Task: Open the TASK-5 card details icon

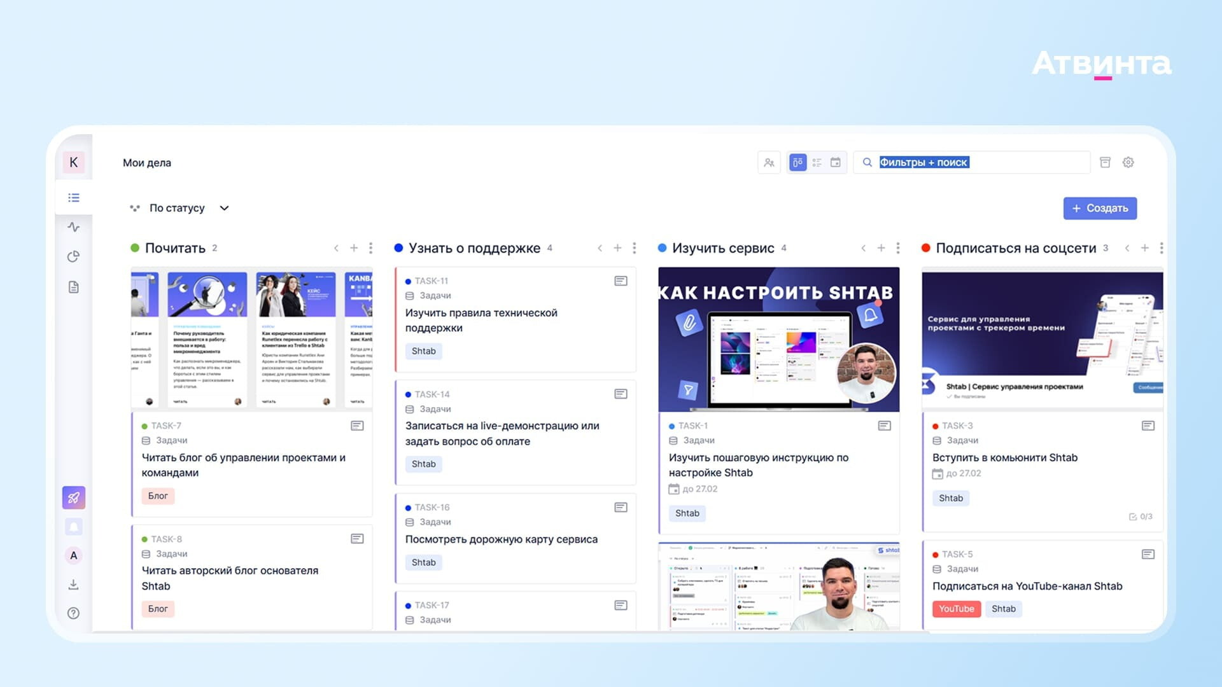Action: [1148, 555]
